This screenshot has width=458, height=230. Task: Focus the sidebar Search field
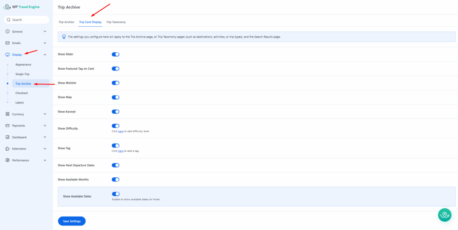(x=27, y=20)
